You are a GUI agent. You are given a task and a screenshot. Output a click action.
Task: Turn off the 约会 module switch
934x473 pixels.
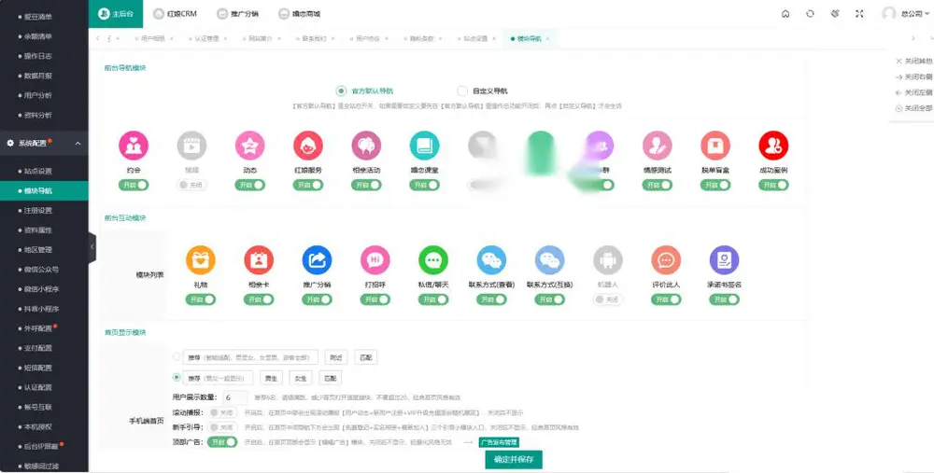pyautogui.click(x=134, y=185)
